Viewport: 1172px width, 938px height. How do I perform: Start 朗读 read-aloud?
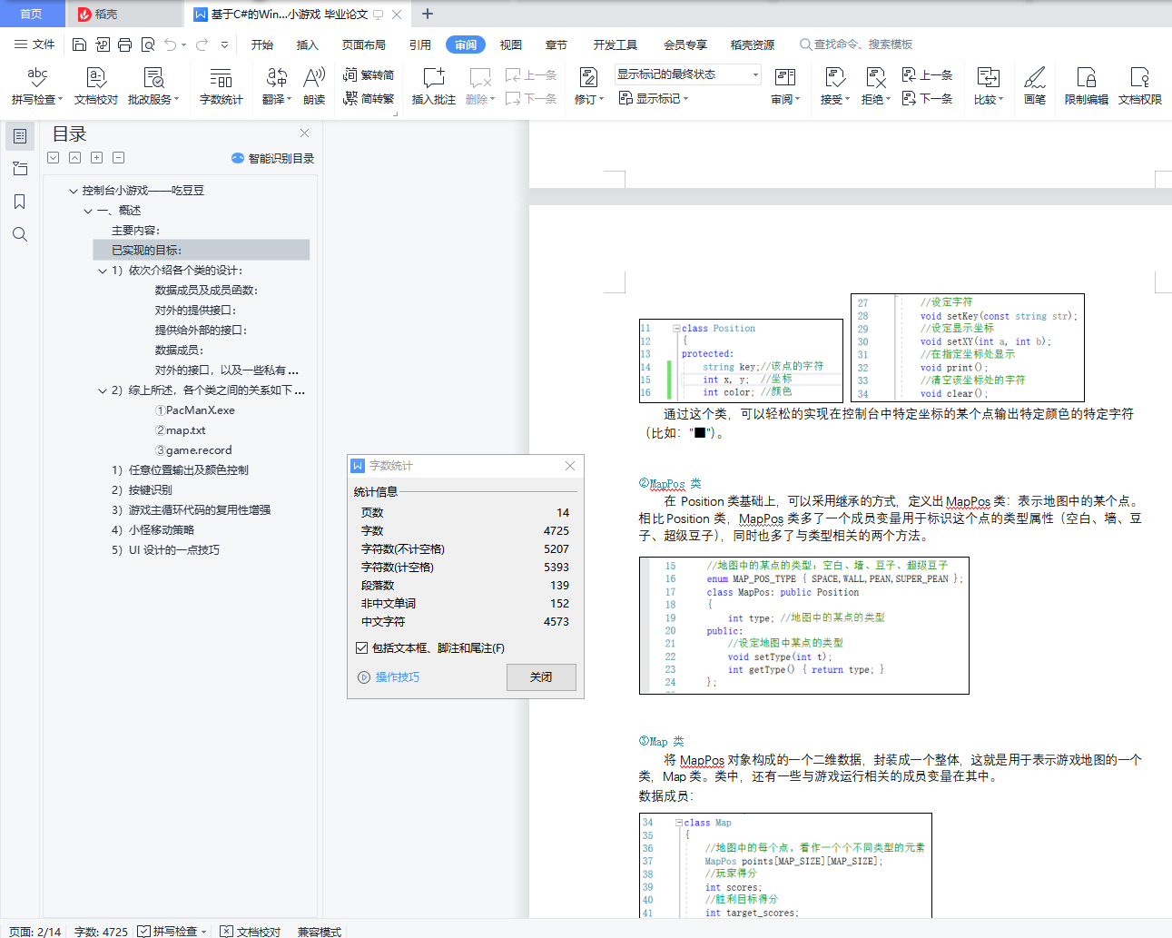coord(314,86)
